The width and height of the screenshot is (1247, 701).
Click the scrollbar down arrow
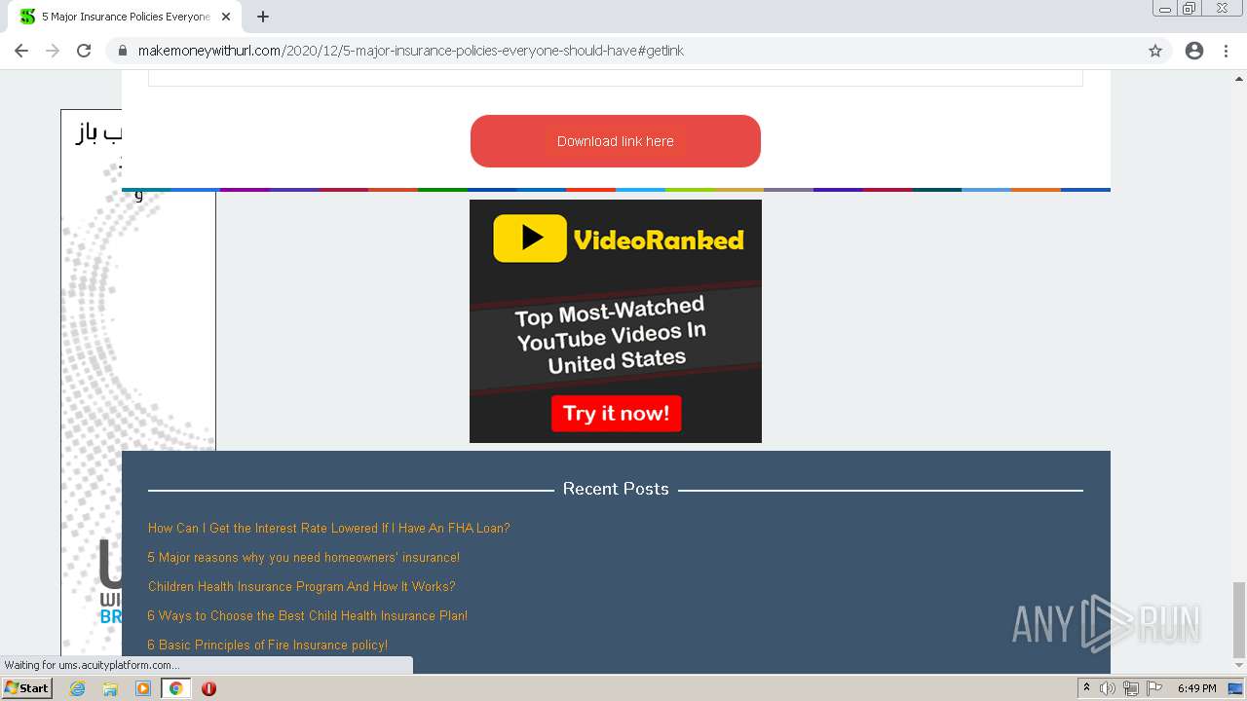[1239, 666]
